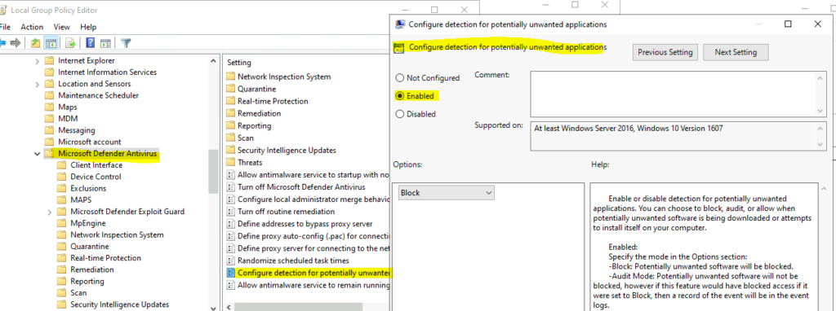Click the Setting list left scroll arrow

pyautogui.click(x=229, y=307)
